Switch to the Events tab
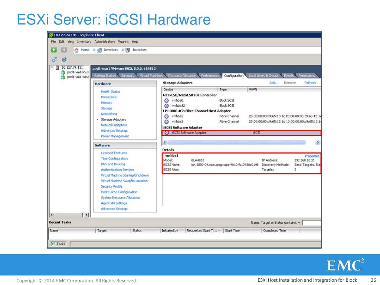 coord(289,76)
